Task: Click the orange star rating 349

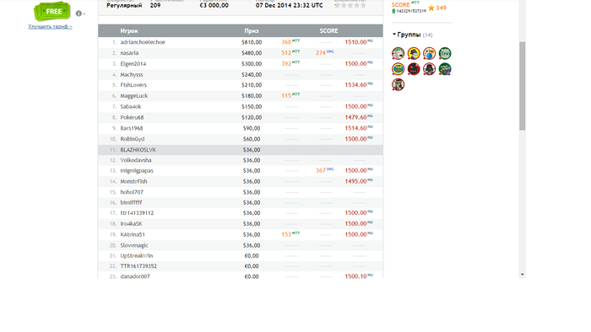Action: pos(437,8)
